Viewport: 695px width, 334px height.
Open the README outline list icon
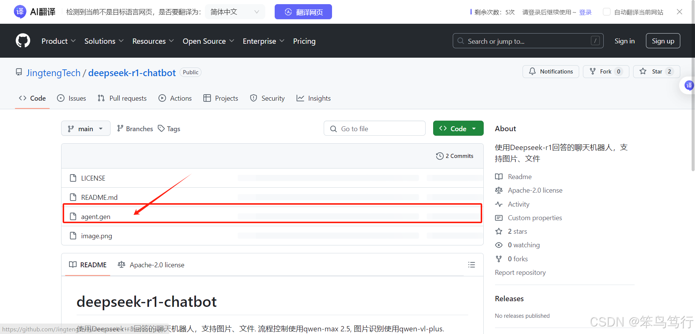coord(471,265)
